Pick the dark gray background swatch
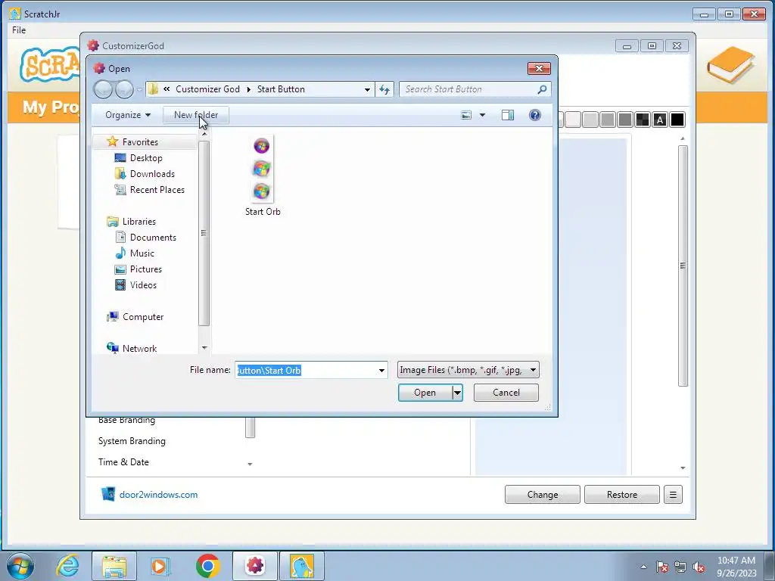The width and height of the screenshot is (775, 581). [x=624, y=120]
